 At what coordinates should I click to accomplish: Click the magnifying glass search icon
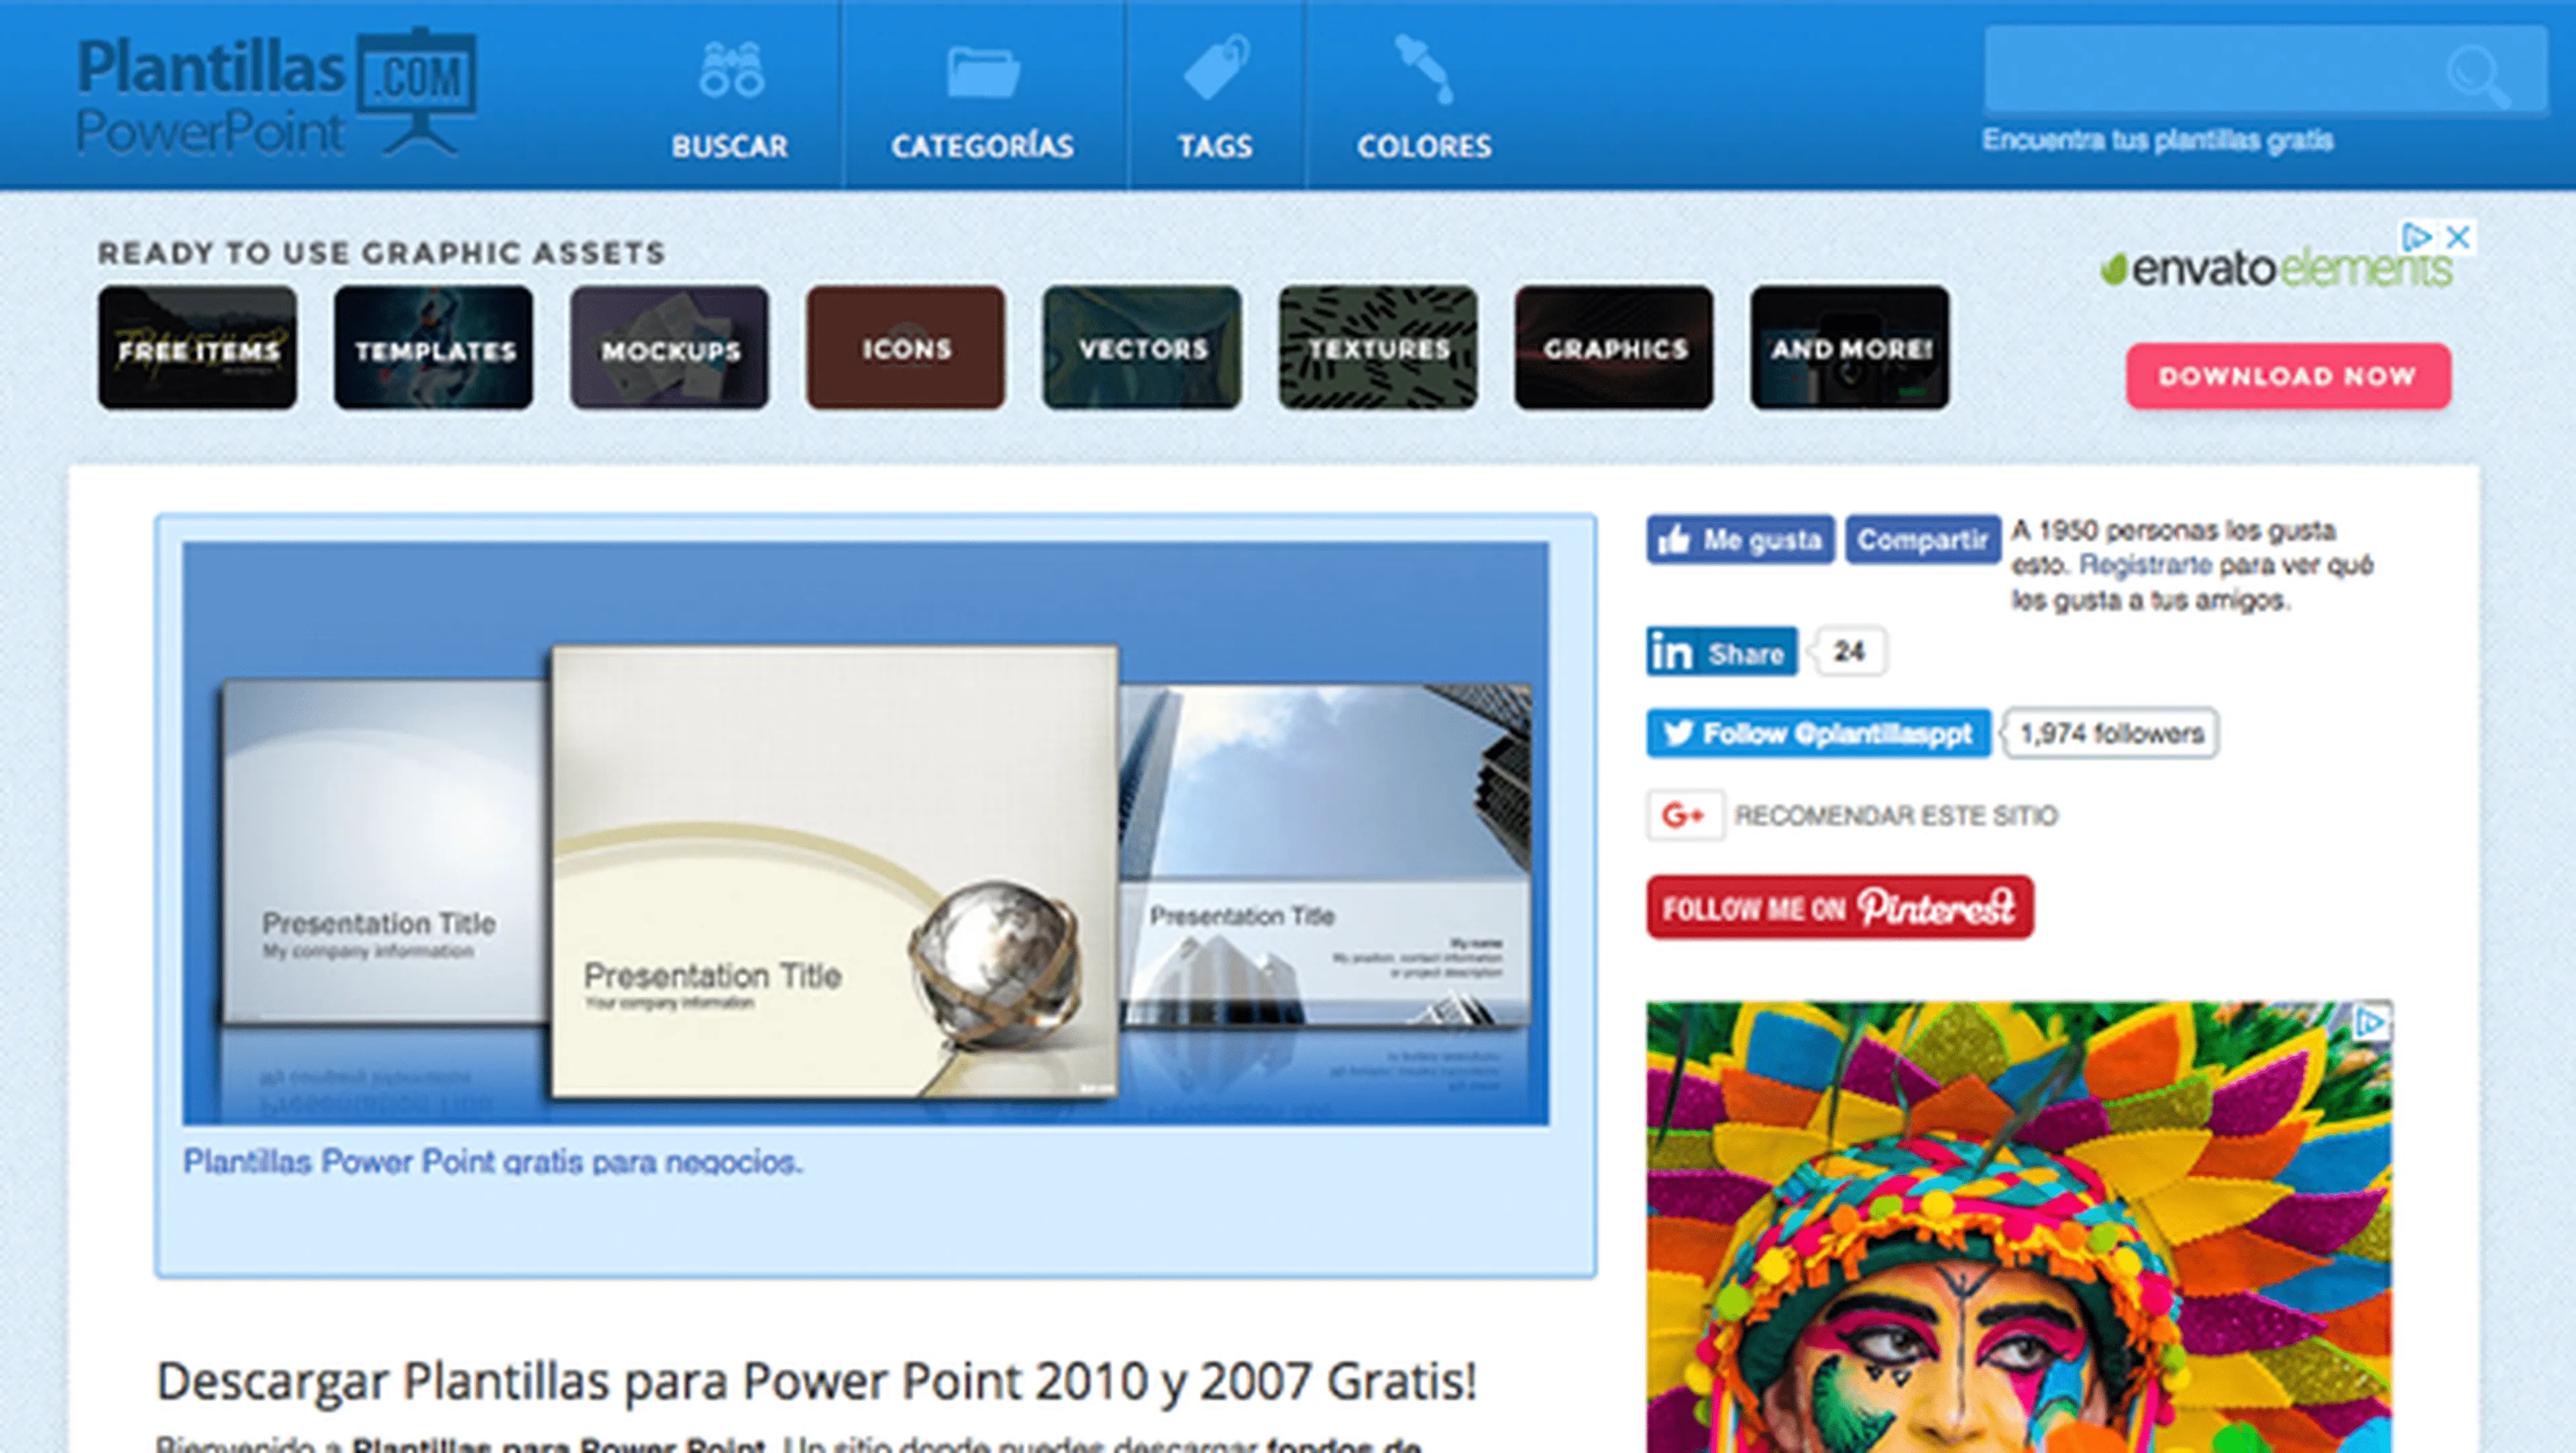click(2478, 75)
